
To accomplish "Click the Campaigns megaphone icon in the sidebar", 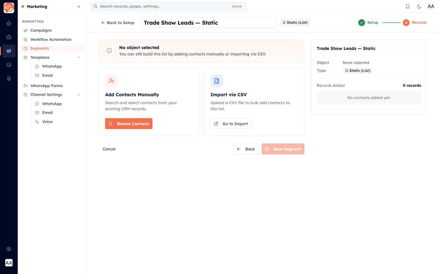I will (26, 30).
